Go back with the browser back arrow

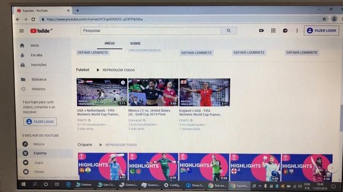point(18,19)
